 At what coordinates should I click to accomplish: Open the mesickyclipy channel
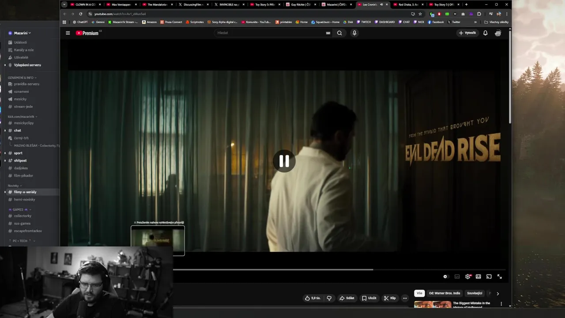(x=24, y=123)
